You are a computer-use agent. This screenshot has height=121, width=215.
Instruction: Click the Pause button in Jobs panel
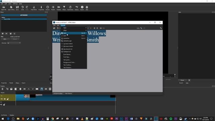pyautogui.click(x=182, y=80)
